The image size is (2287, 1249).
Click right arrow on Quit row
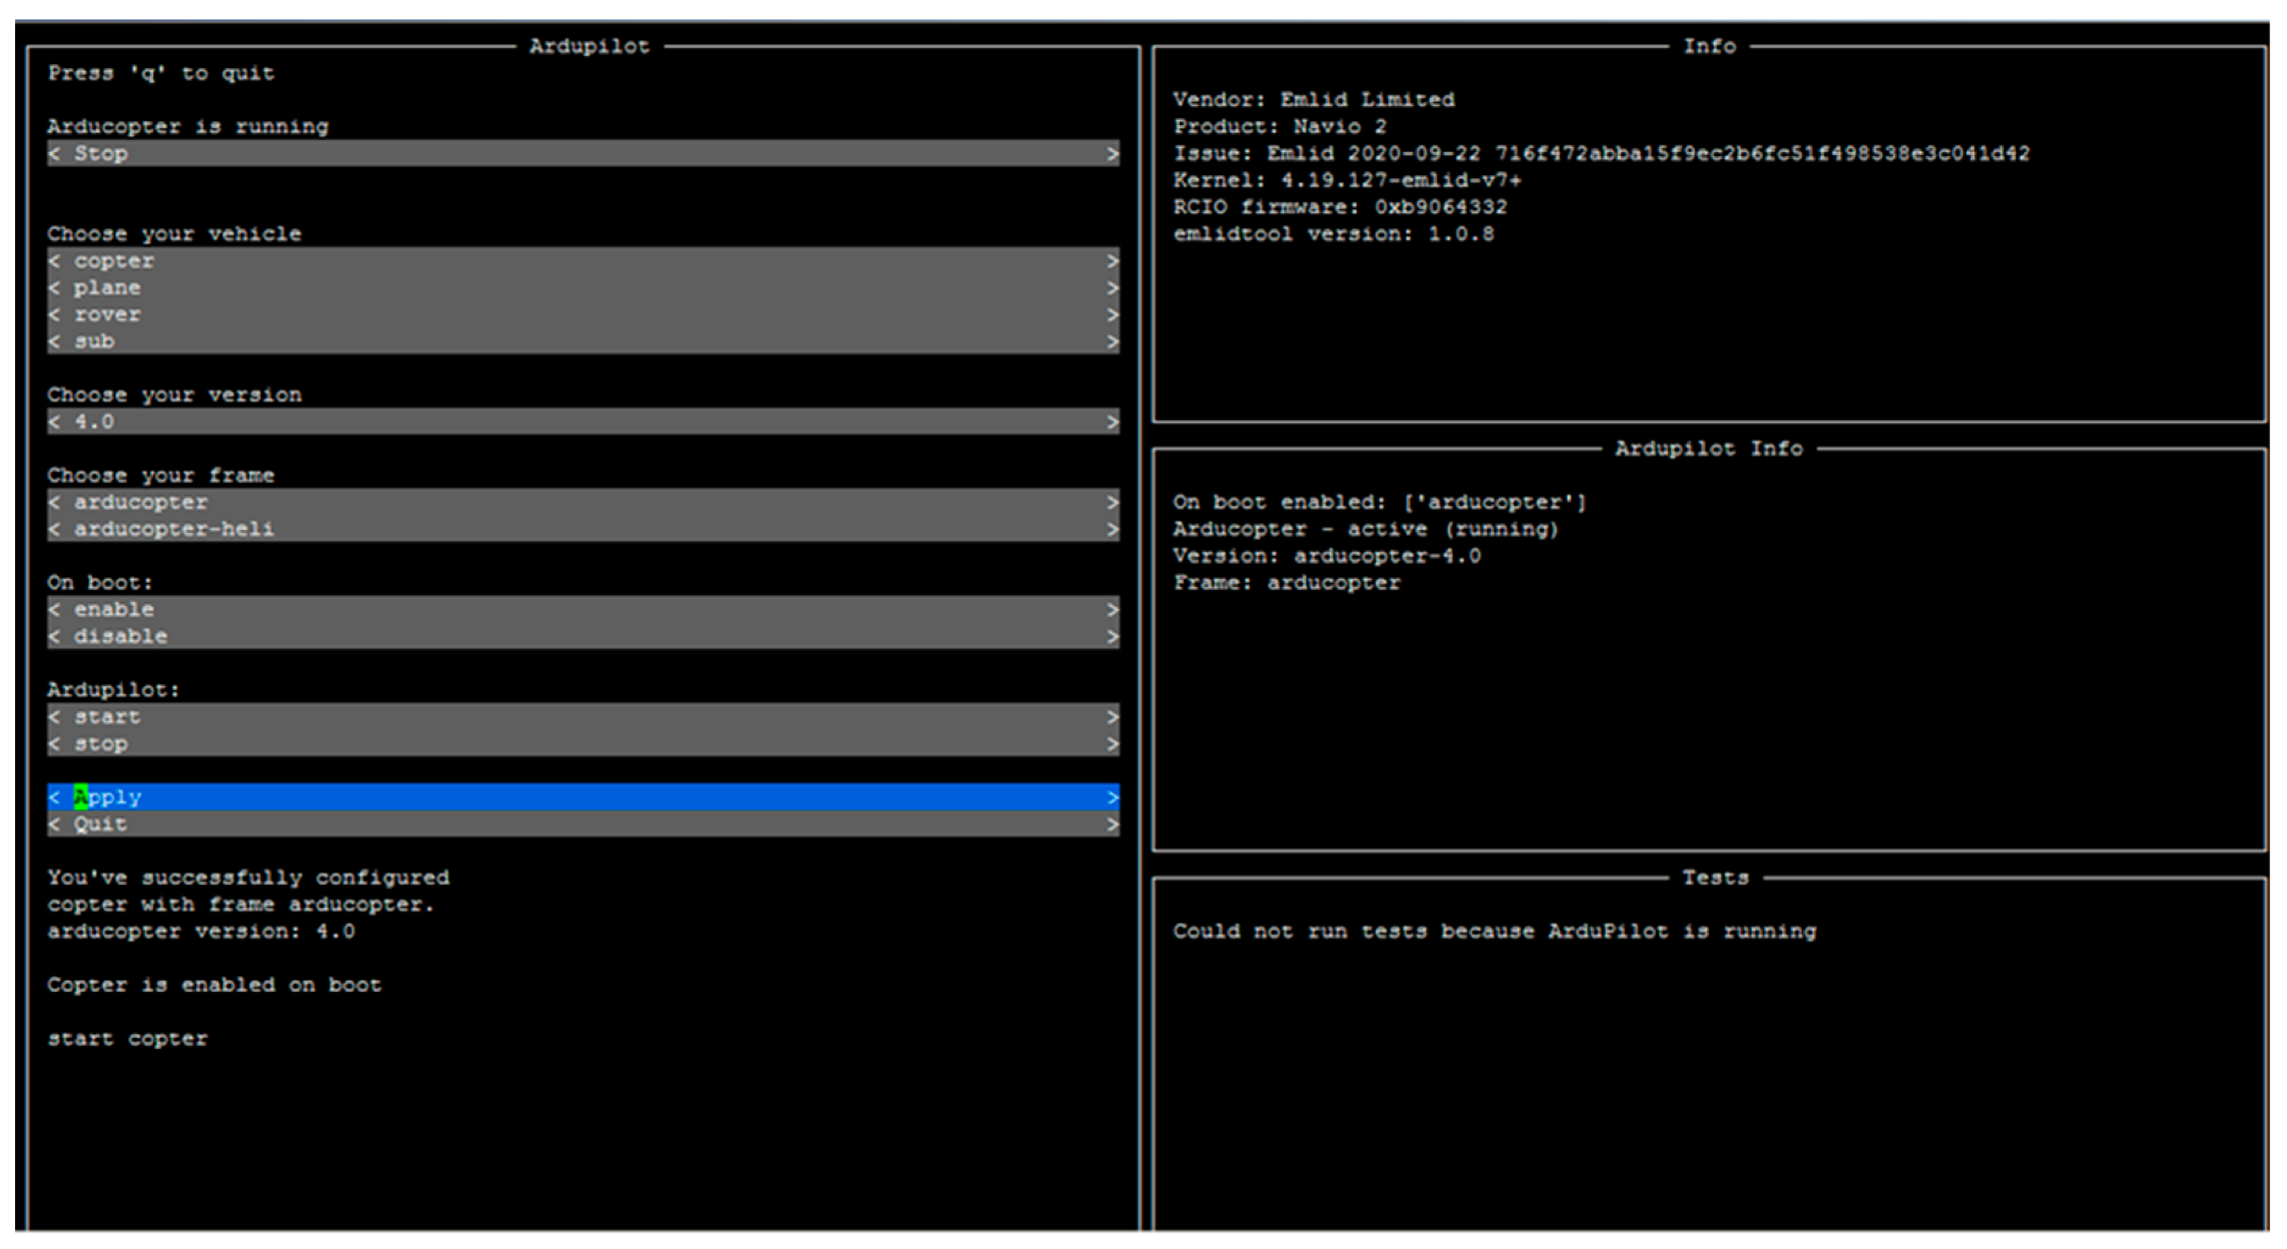click(x=1112, y=825)
